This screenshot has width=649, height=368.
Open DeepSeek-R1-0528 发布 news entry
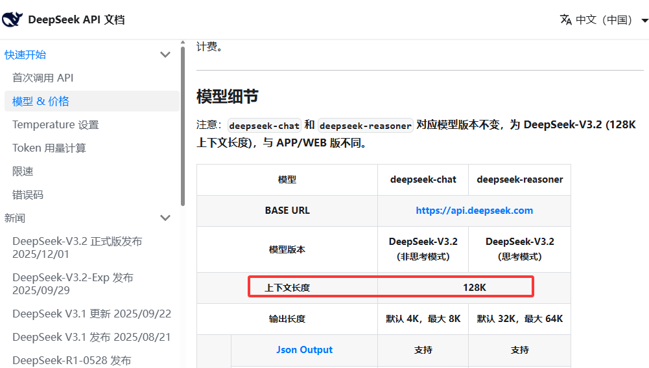pyautogui.click(x=71, y=360)
